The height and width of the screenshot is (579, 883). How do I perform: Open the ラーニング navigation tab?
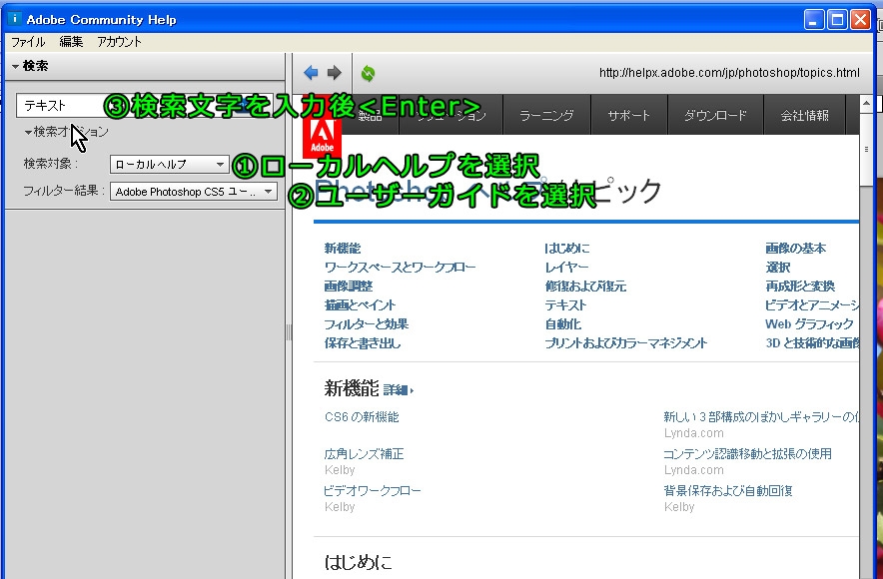click(x=546, y=115)
